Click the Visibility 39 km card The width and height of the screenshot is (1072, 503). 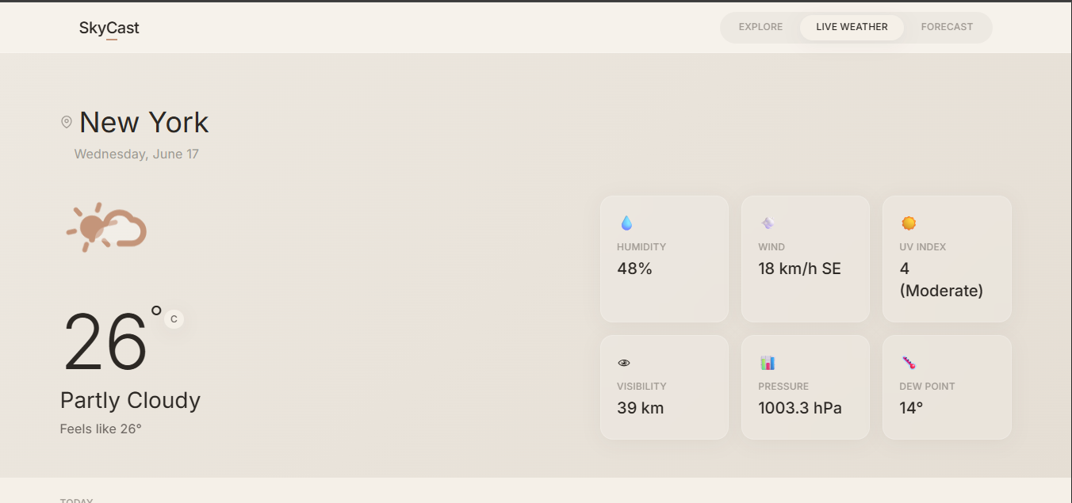click(x=664, y=387)
